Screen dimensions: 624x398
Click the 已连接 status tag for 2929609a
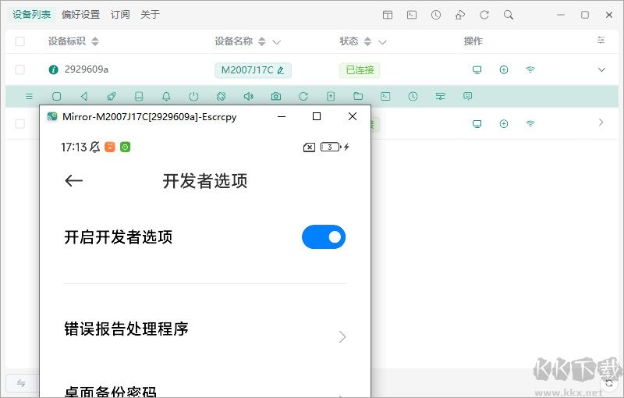click(x=360, y=70)
